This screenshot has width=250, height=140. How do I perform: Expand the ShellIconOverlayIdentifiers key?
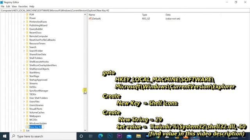(24, 65)
